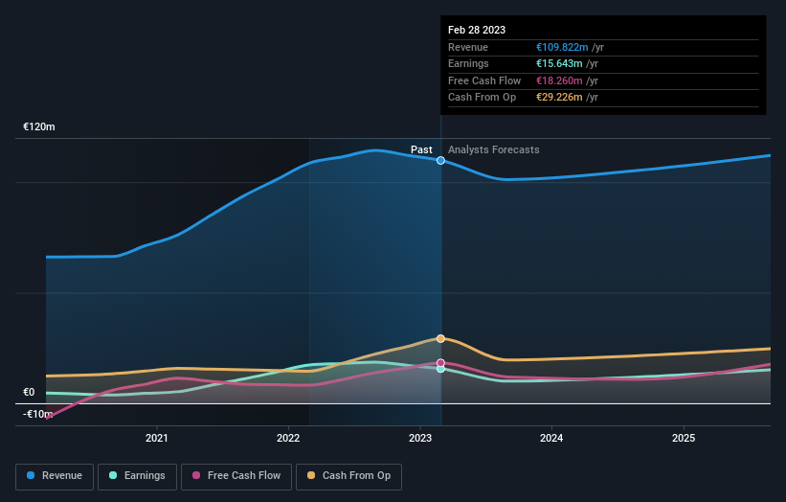
Task: Click the €18.260m free cash flow value
Action: [559, 80]
